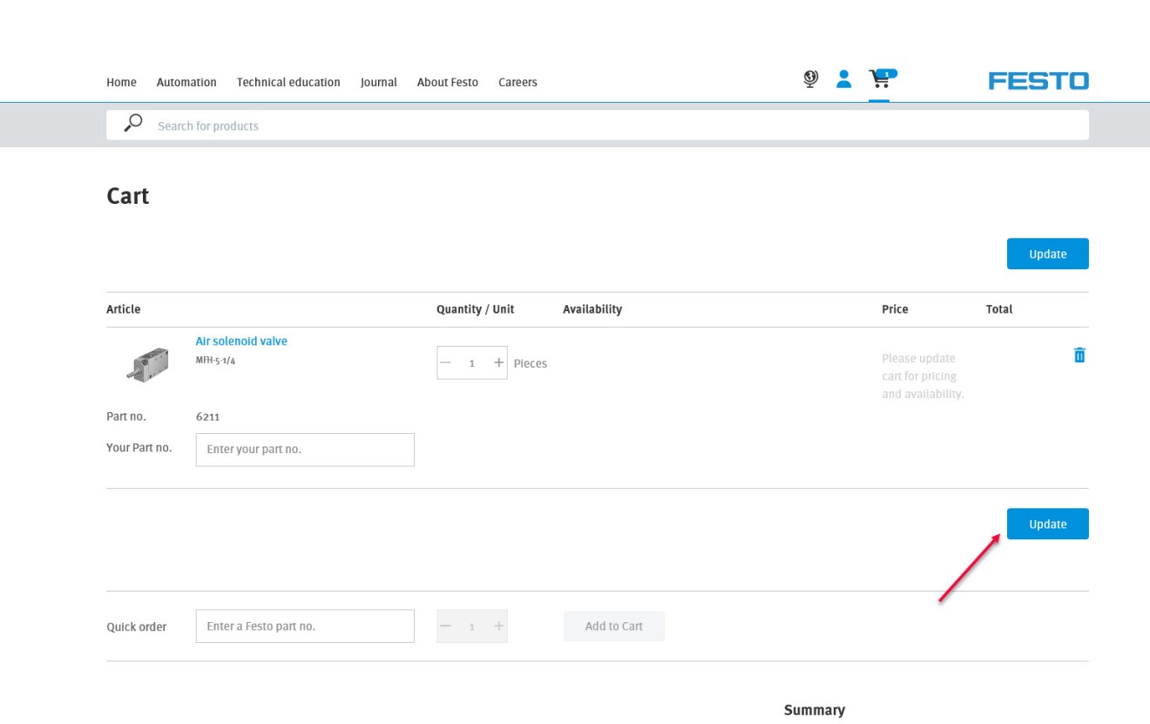Screen dimensions: 1150x724
Task: Decrease quick order quantity with the minus
Action: click(x=446, y=626)
